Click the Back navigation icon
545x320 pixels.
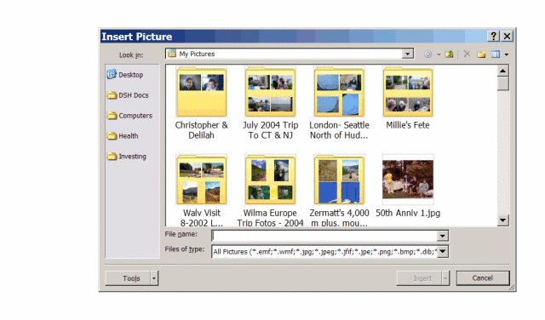(427, 54)
